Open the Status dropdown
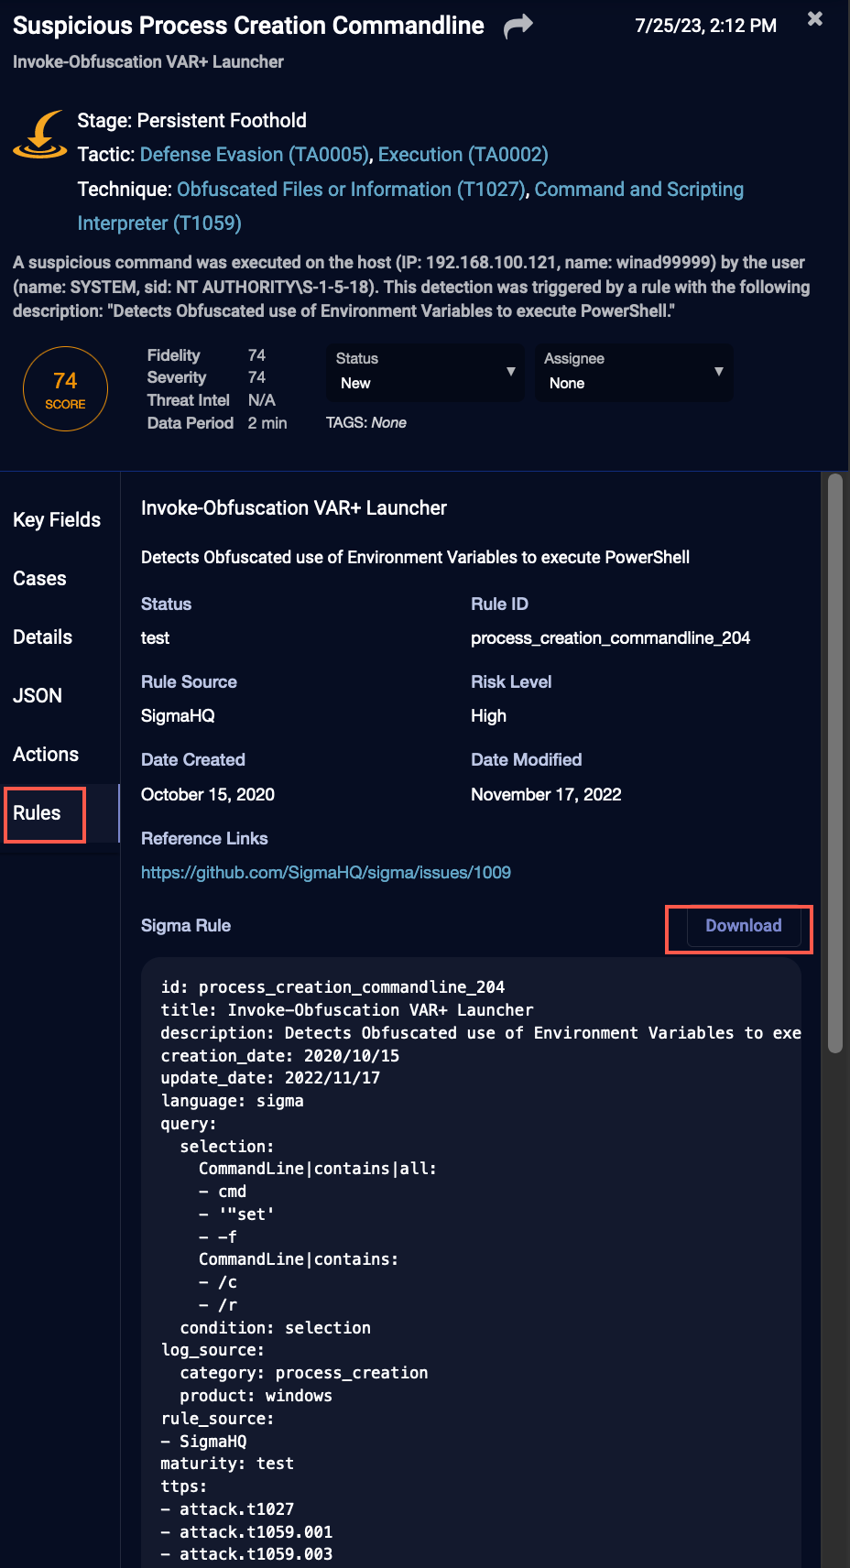This screenshot has height=1568, width=850. (x=425, y=372)
